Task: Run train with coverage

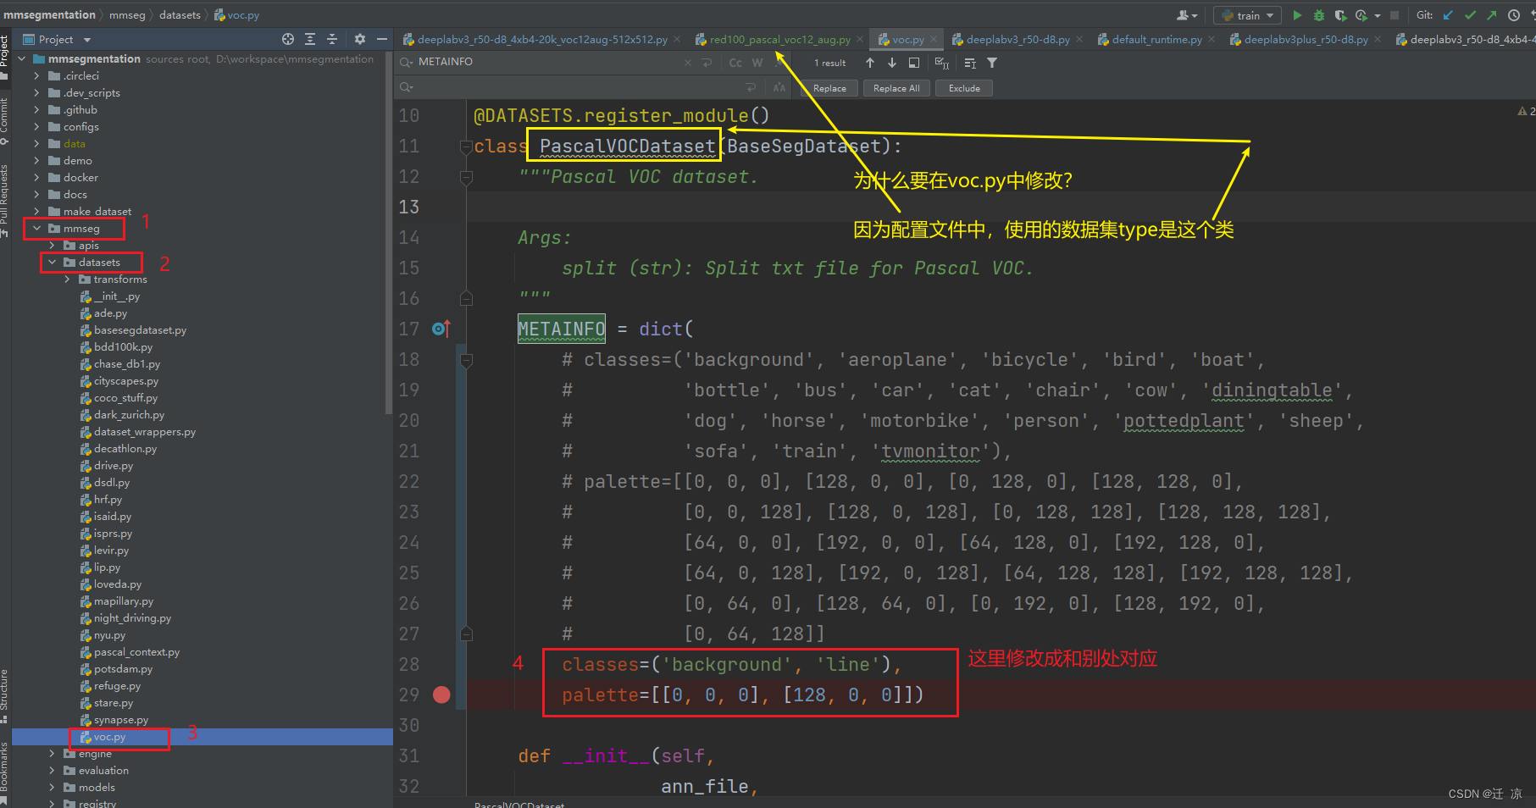Action: point(1339,15)
